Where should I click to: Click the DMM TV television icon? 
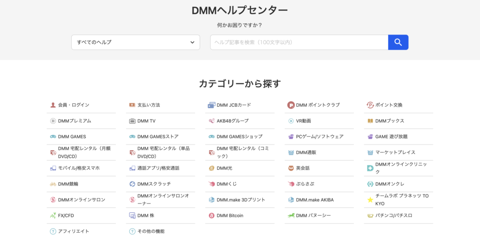click(x=132, y=121)
